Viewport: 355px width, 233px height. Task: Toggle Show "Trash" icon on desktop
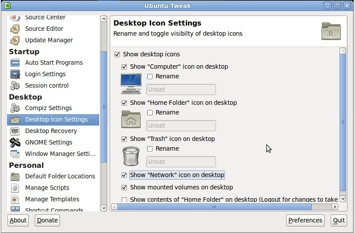pyautogui.click(x=124, y=139)
